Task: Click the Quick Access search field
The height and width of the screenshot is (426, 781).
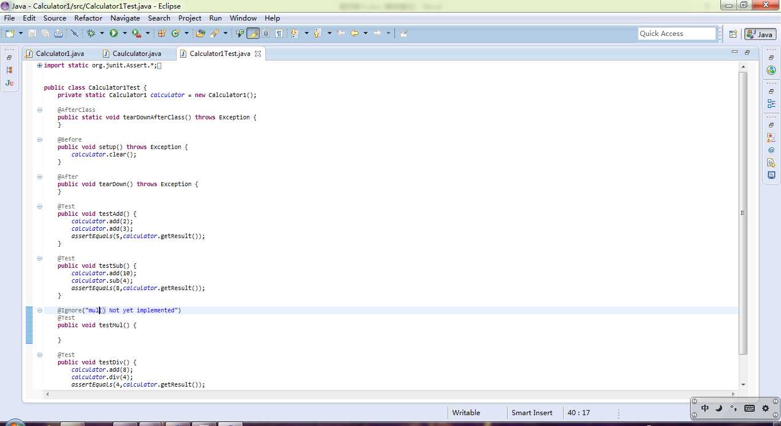Action: 677,34
